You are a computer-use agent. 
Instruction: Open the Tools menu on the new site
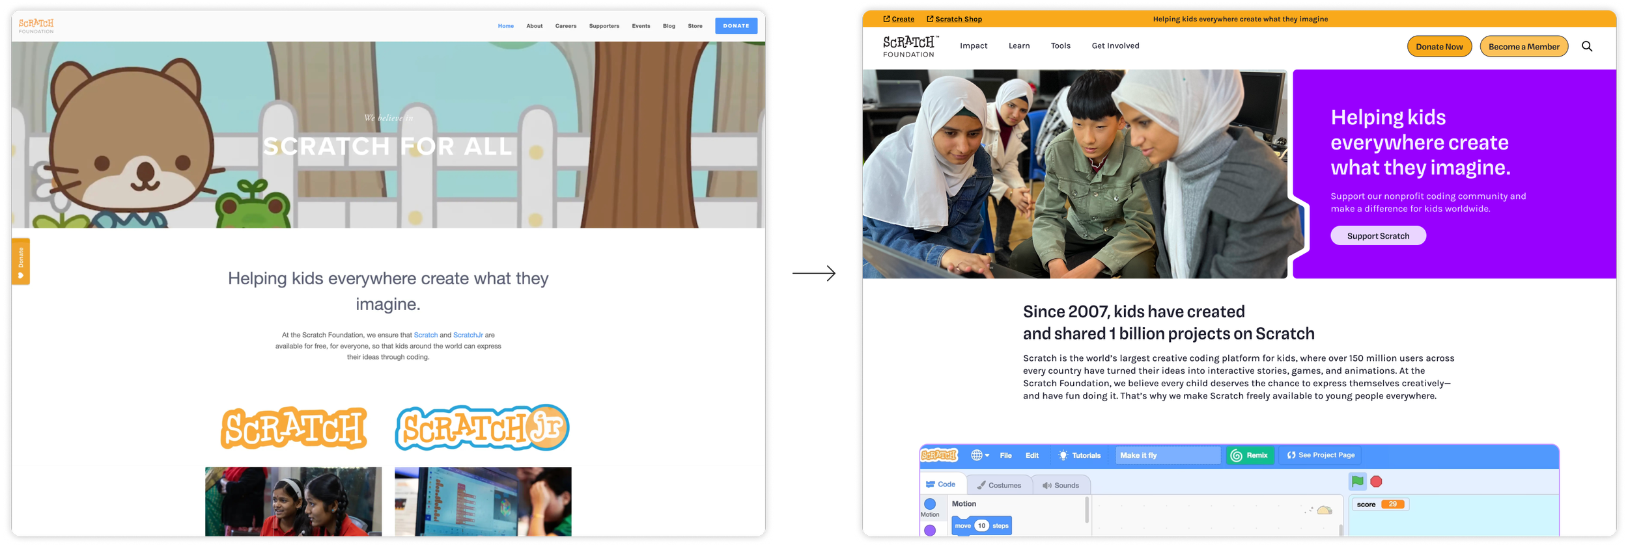(1060, 46)
